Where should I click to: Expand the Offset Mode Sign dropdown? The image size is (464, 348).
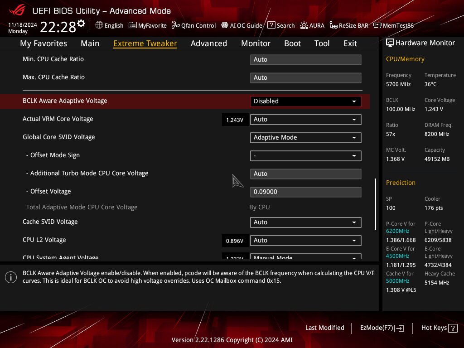tap(306, 156)
